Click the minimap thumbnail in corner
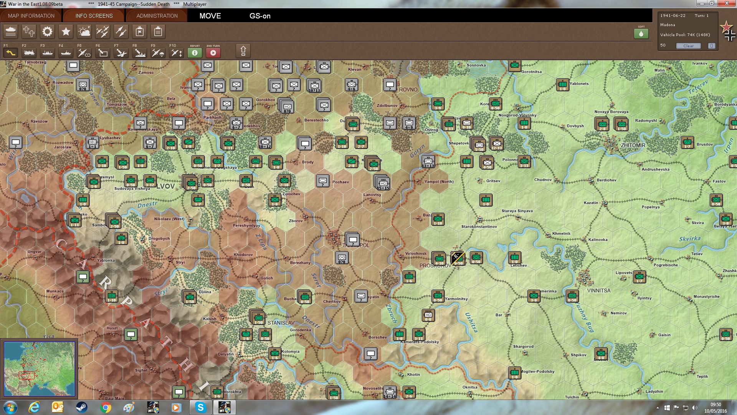Viewport: 737px width, 415px height. tap(39, 369)
